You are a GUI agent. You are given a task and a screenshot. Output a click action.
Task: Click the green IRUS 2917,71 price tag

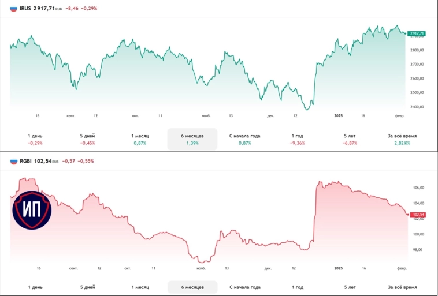(x=416, y=33)
